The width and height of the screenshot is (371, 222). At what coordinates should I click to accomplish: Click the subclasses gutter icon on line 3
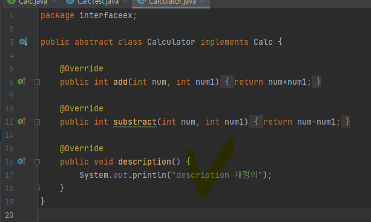coord(23,42)
